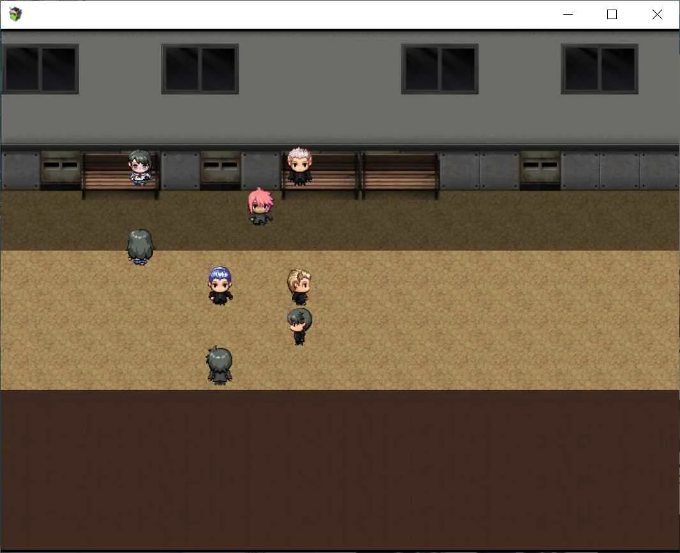Click the leftmost dark window on the building

click(40, 69)
